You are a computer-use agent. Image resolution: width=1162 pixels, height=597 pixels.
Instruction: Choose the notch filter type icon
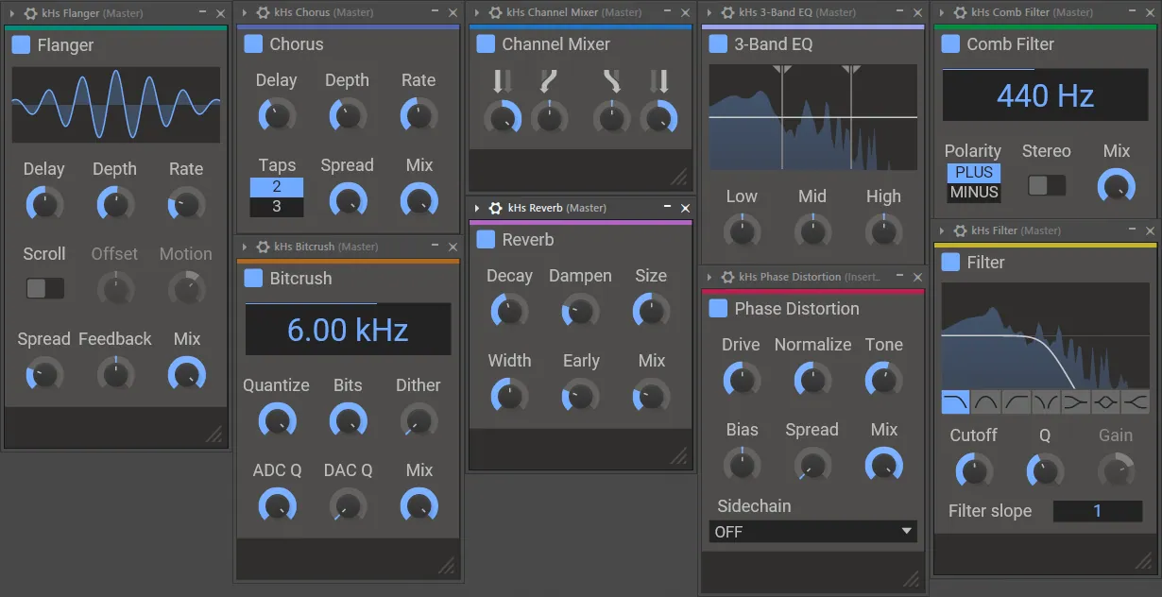(1047, 403)
